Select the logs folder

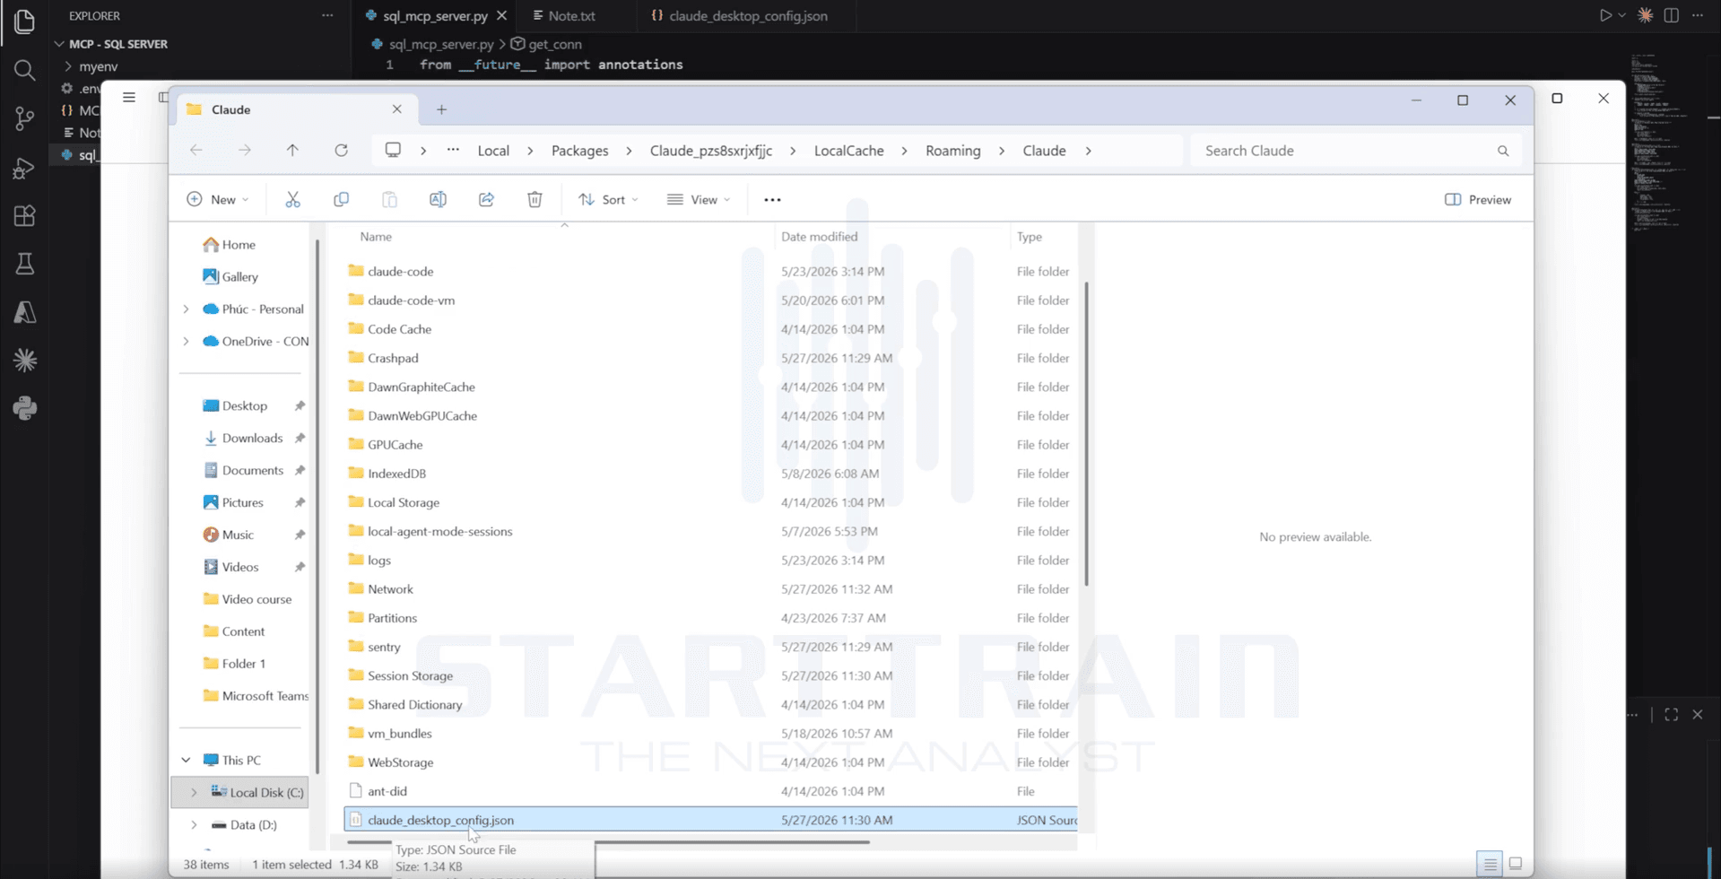[x=379, y=560]
